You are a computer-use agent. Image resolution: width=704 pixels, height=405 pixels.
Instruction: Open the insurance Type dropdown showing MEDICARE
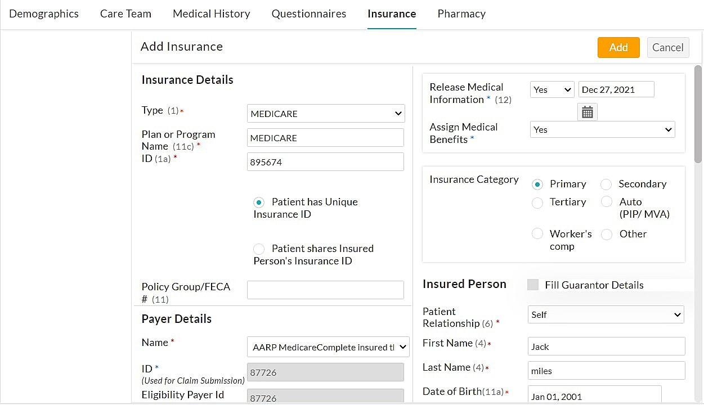[325, 113]
